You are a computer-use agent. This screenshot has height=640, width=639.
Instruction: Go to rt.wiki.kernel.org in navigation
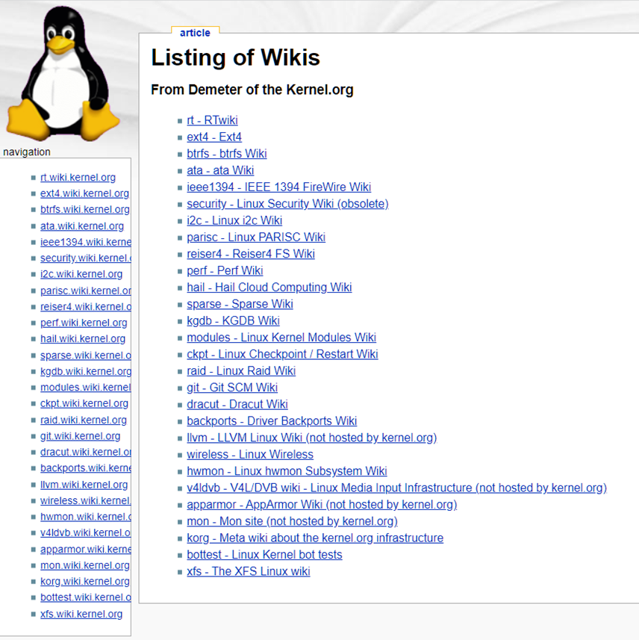pos(78,178)
